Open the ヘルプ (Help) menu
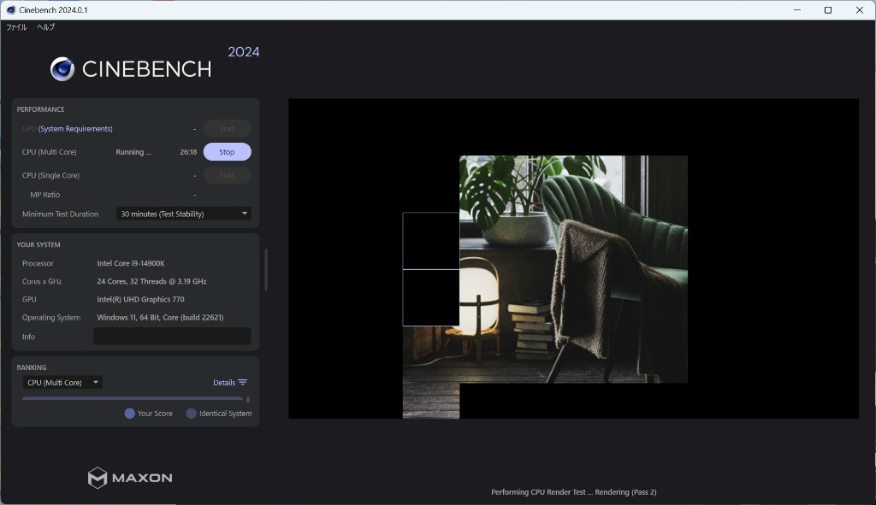 click(45, 27)
